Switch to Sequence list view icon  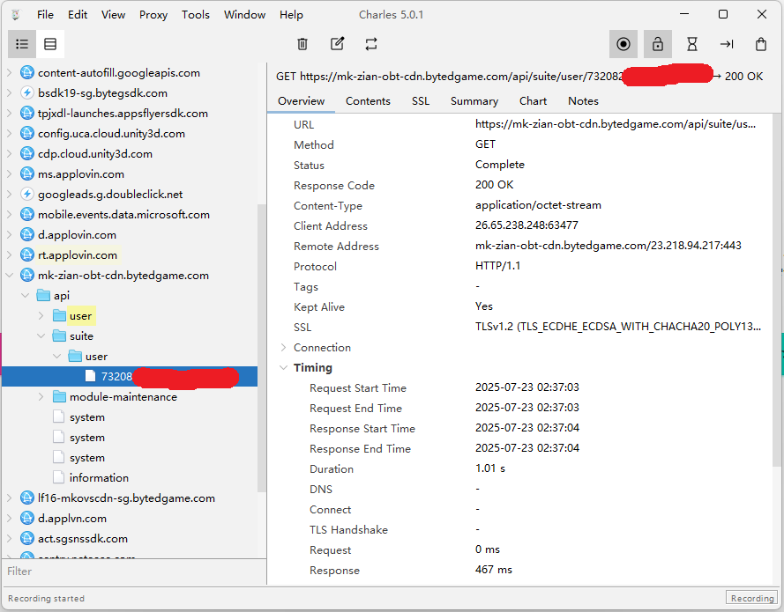pos(50,44)
